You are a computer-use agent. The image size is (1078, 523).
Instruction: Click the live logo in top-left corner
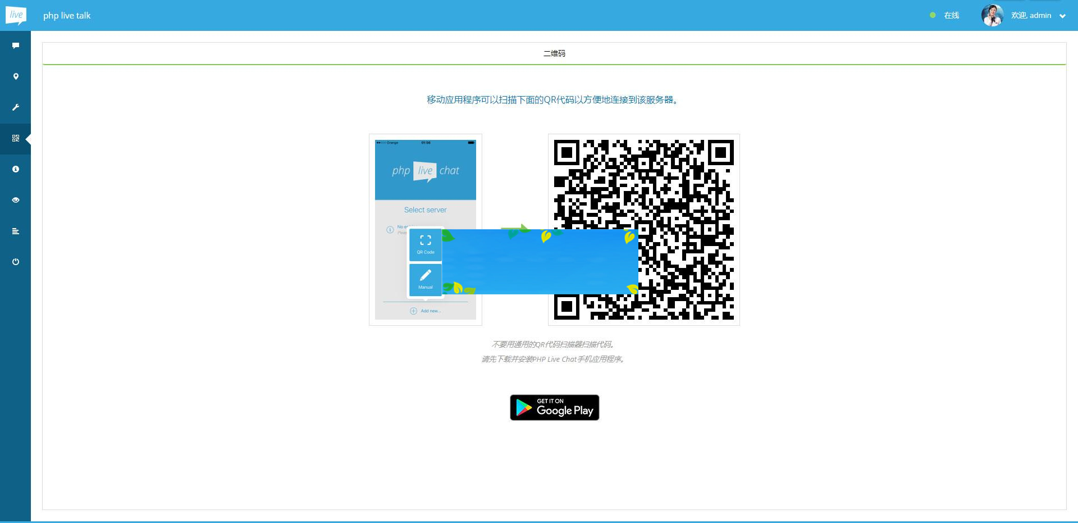[16, 15]
